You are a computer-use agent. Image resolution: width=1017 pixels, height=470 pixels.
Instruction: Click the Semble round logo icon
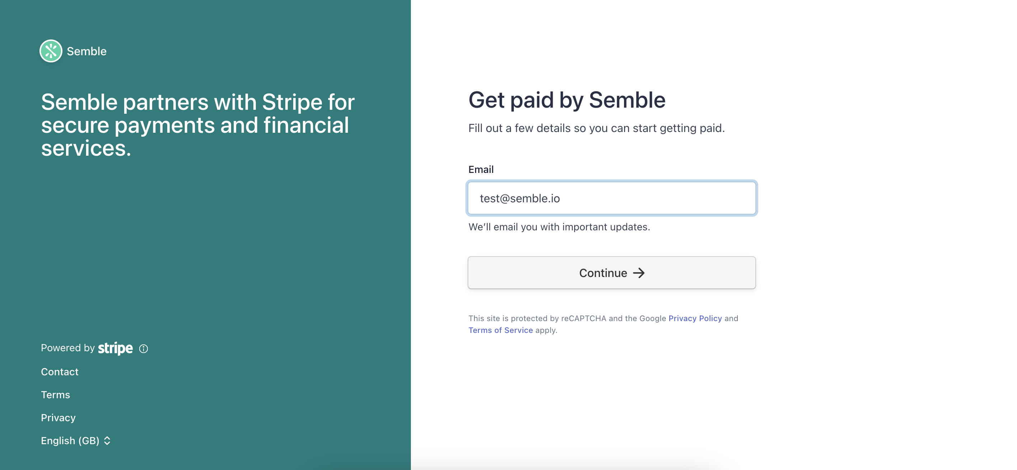coord(51,51)
